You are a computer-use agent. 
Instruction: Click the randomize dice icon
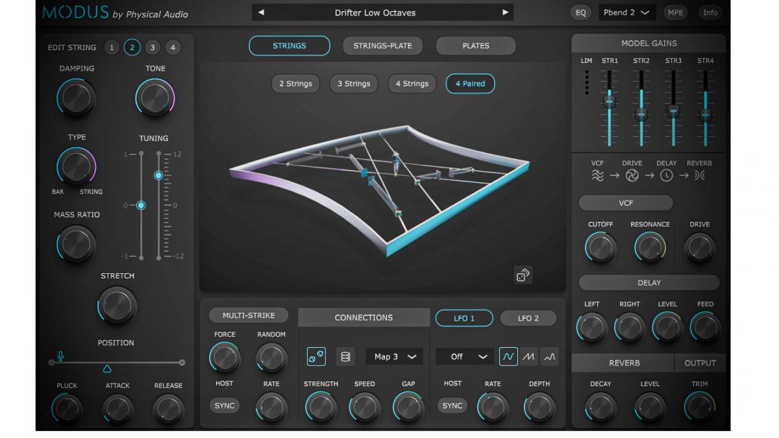coord(523,275)
